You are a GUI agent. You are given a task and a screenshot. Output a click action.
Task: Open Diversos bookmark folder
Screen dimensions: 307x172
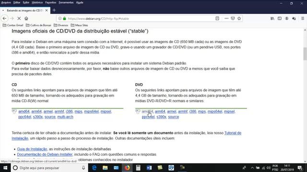(61, 25)
